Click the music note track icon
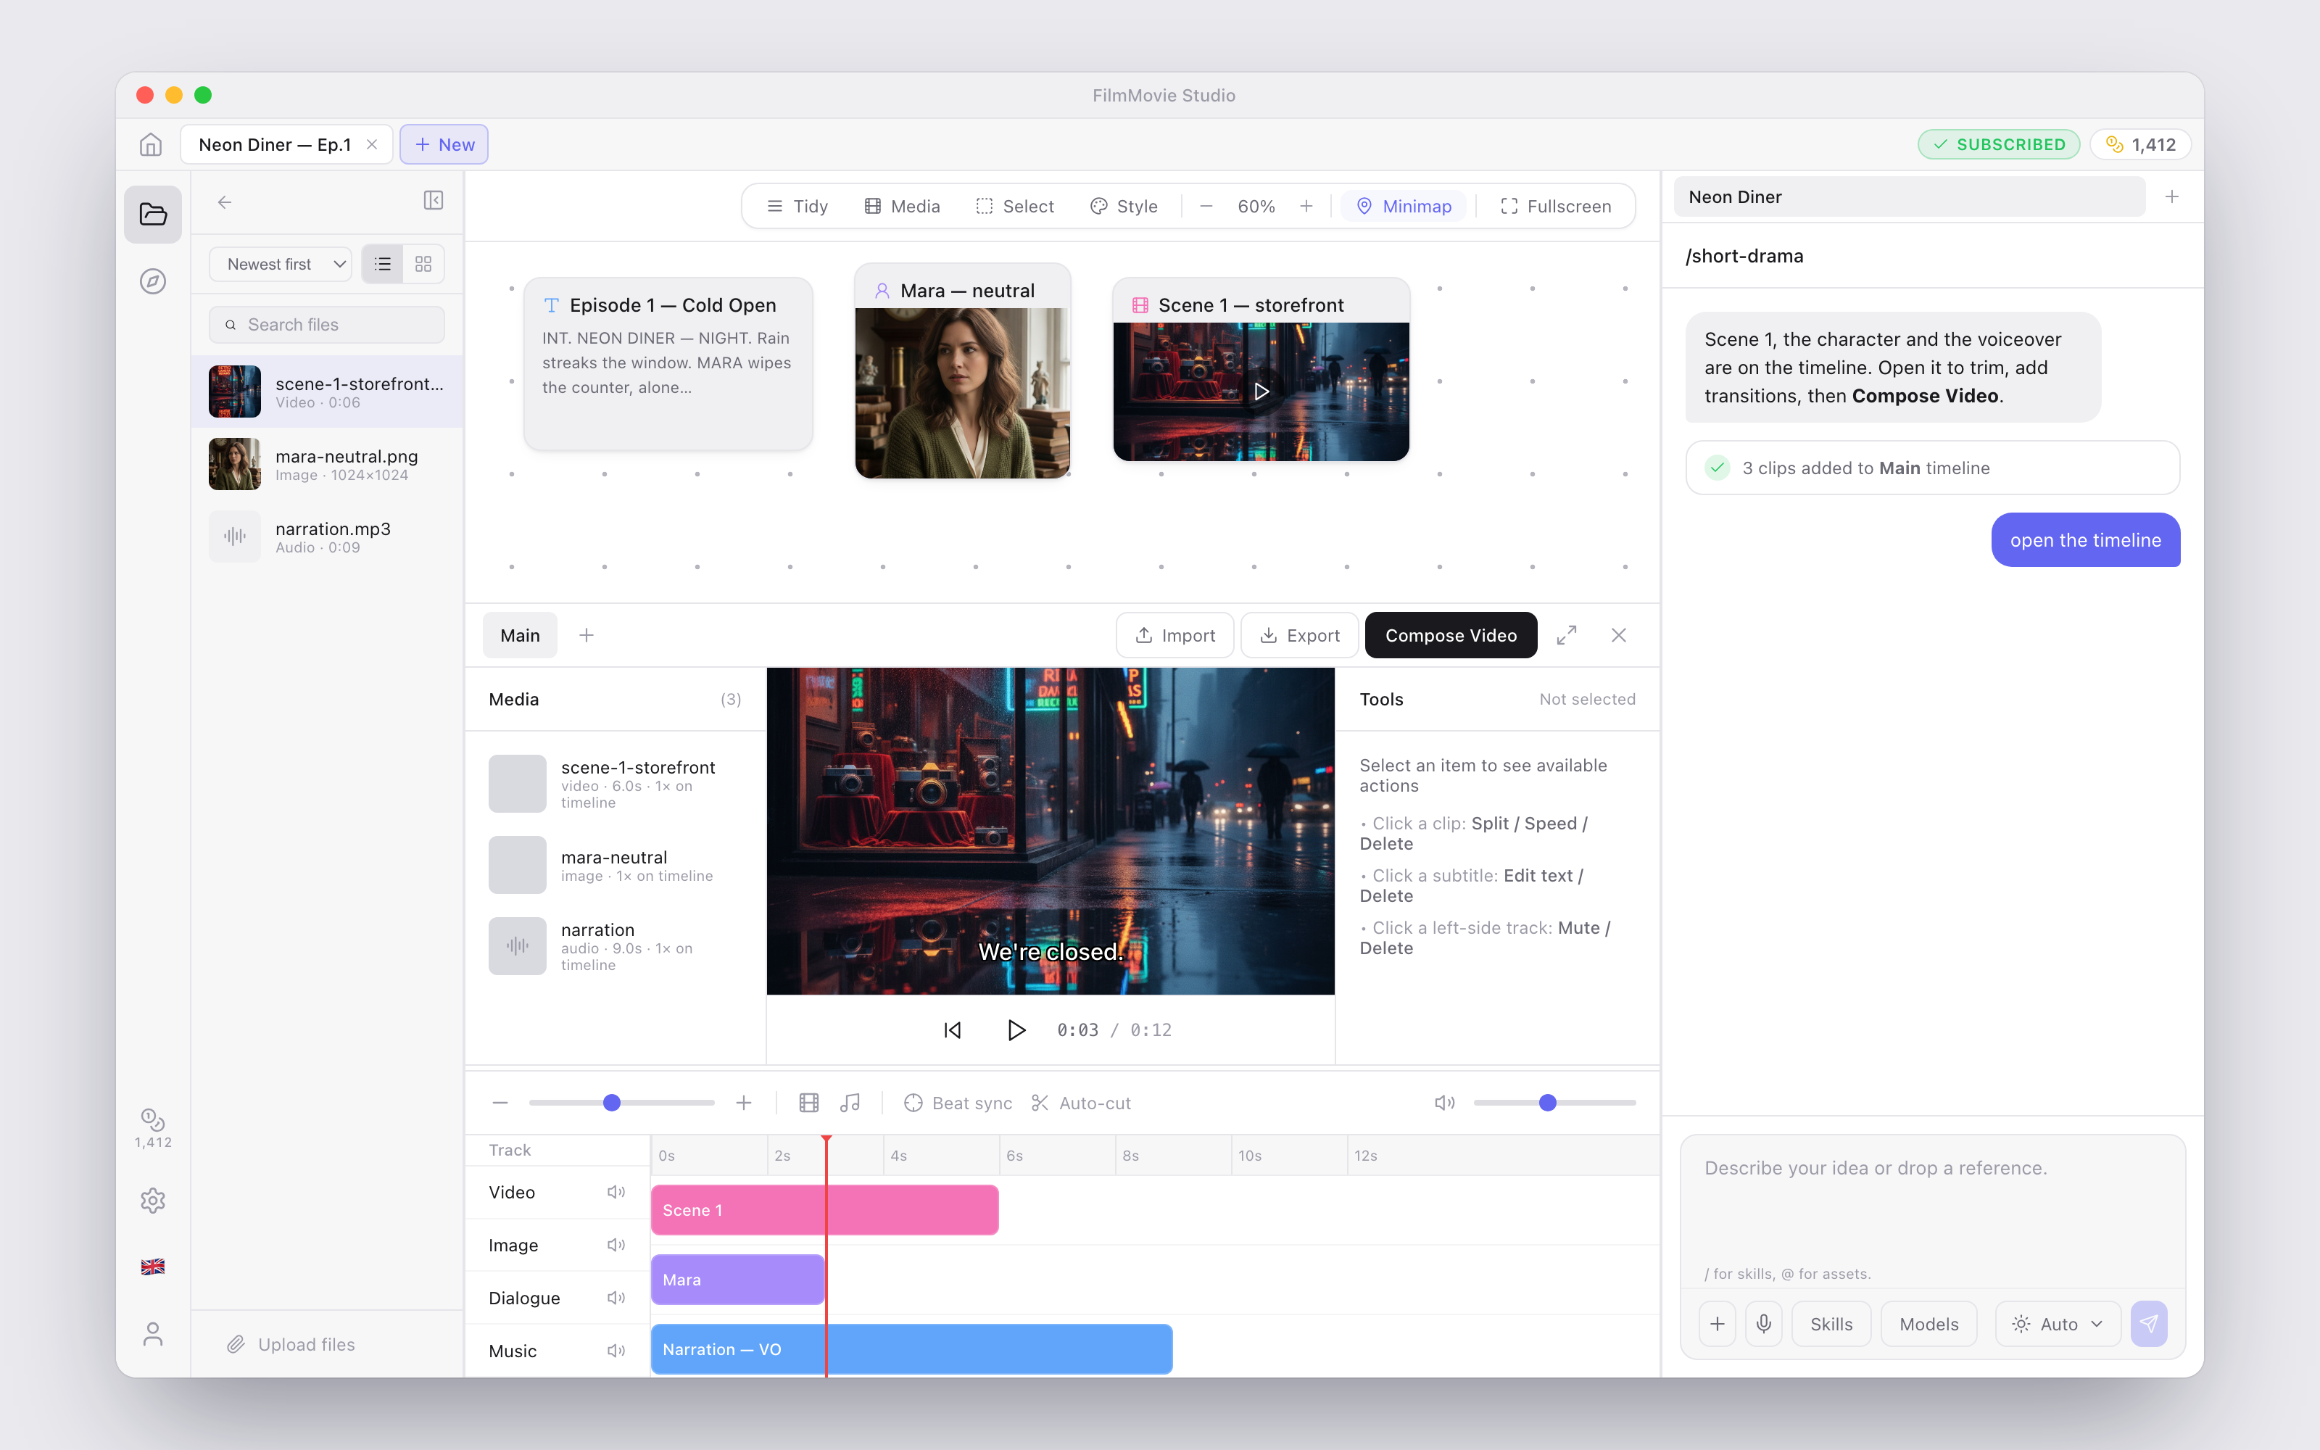The height and width of the screenshot is (1450, 2320). point(850,1103)
